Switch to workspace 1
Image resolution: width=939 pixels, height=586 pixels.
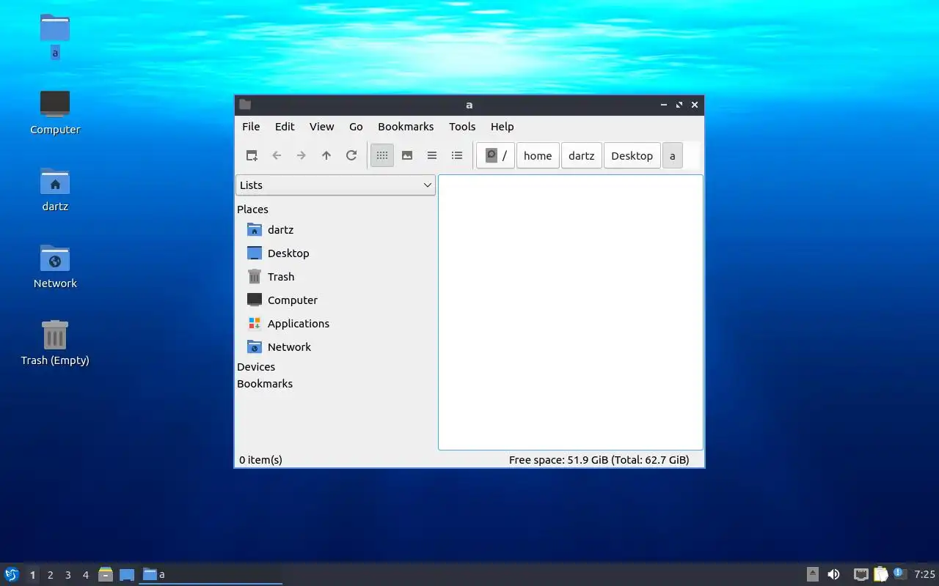(32, 575)
